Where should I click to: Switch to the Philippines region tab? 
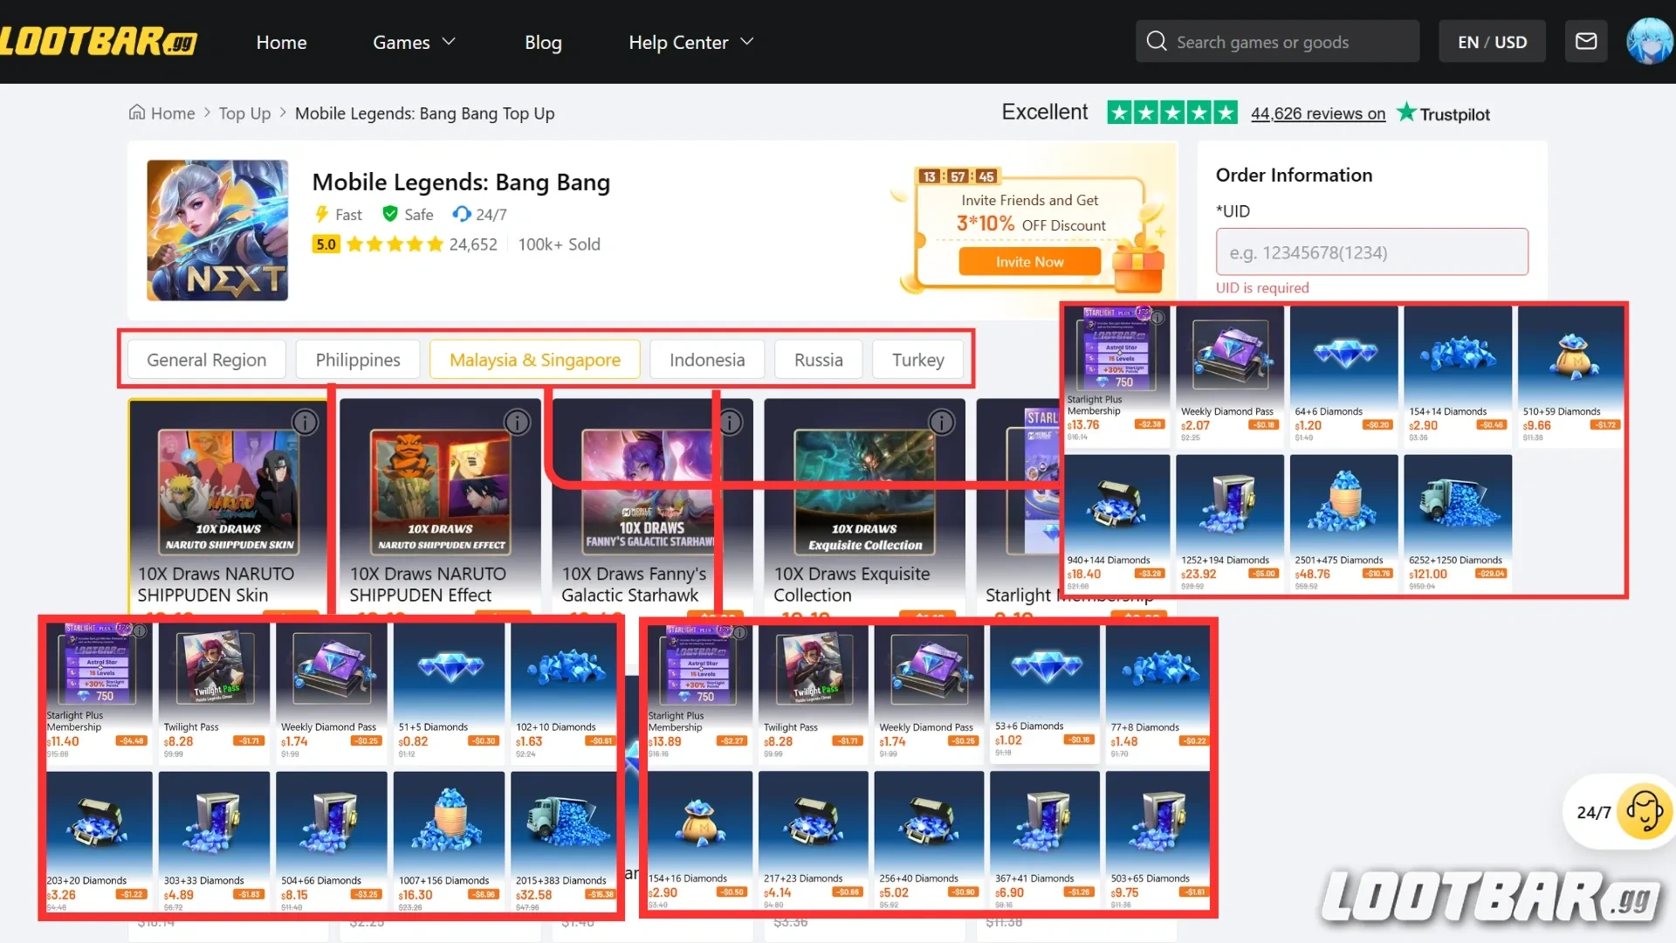[358, 360]
